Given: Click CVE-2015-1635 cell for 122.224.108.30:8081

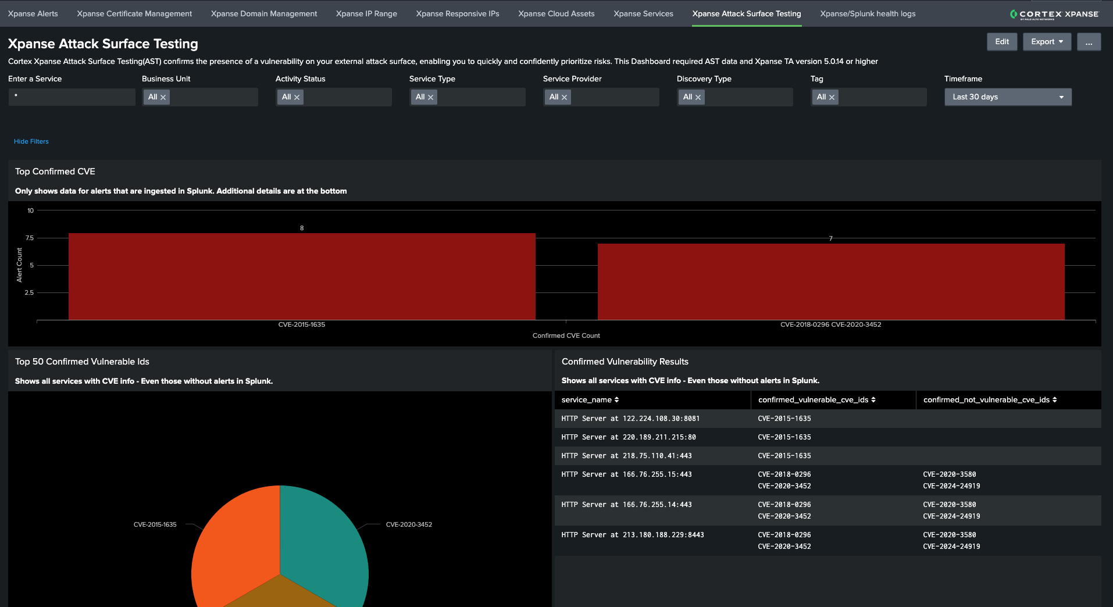Looking at the screenshot, I should pyautogui.click(x=784, y=419).
